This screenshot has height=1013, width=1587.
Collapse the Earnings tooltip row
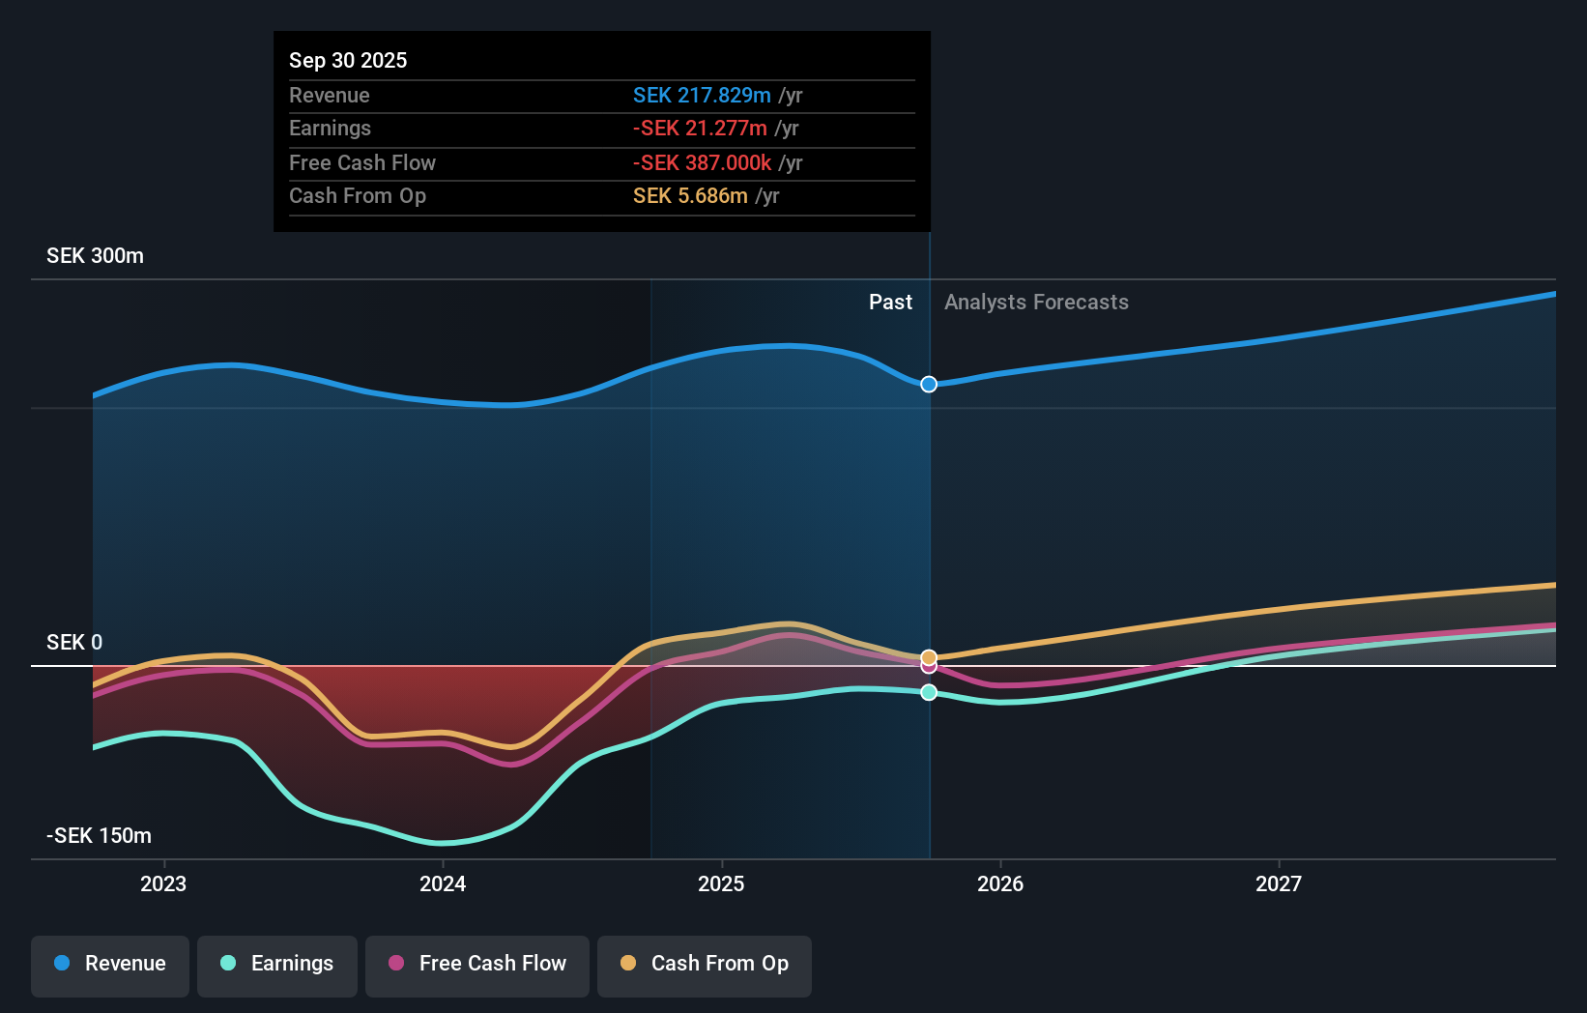(x=330, y=128)
